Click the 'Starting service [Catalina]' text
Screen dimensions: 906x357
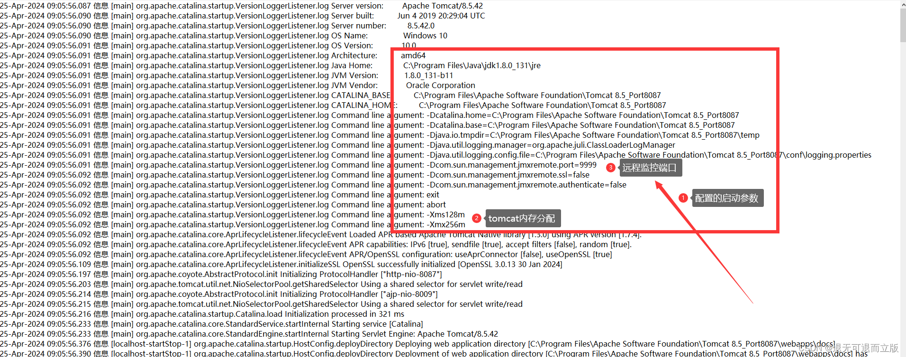click(x=377, y=324)
